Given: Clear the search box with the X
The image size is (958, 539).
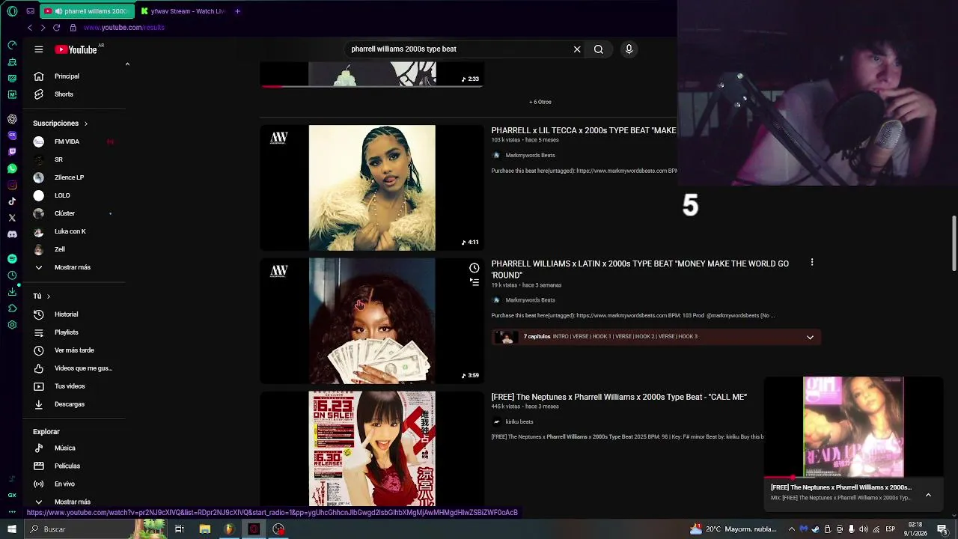Looking at the screenshot, I should pyautogui.click(x=577, y=49).
